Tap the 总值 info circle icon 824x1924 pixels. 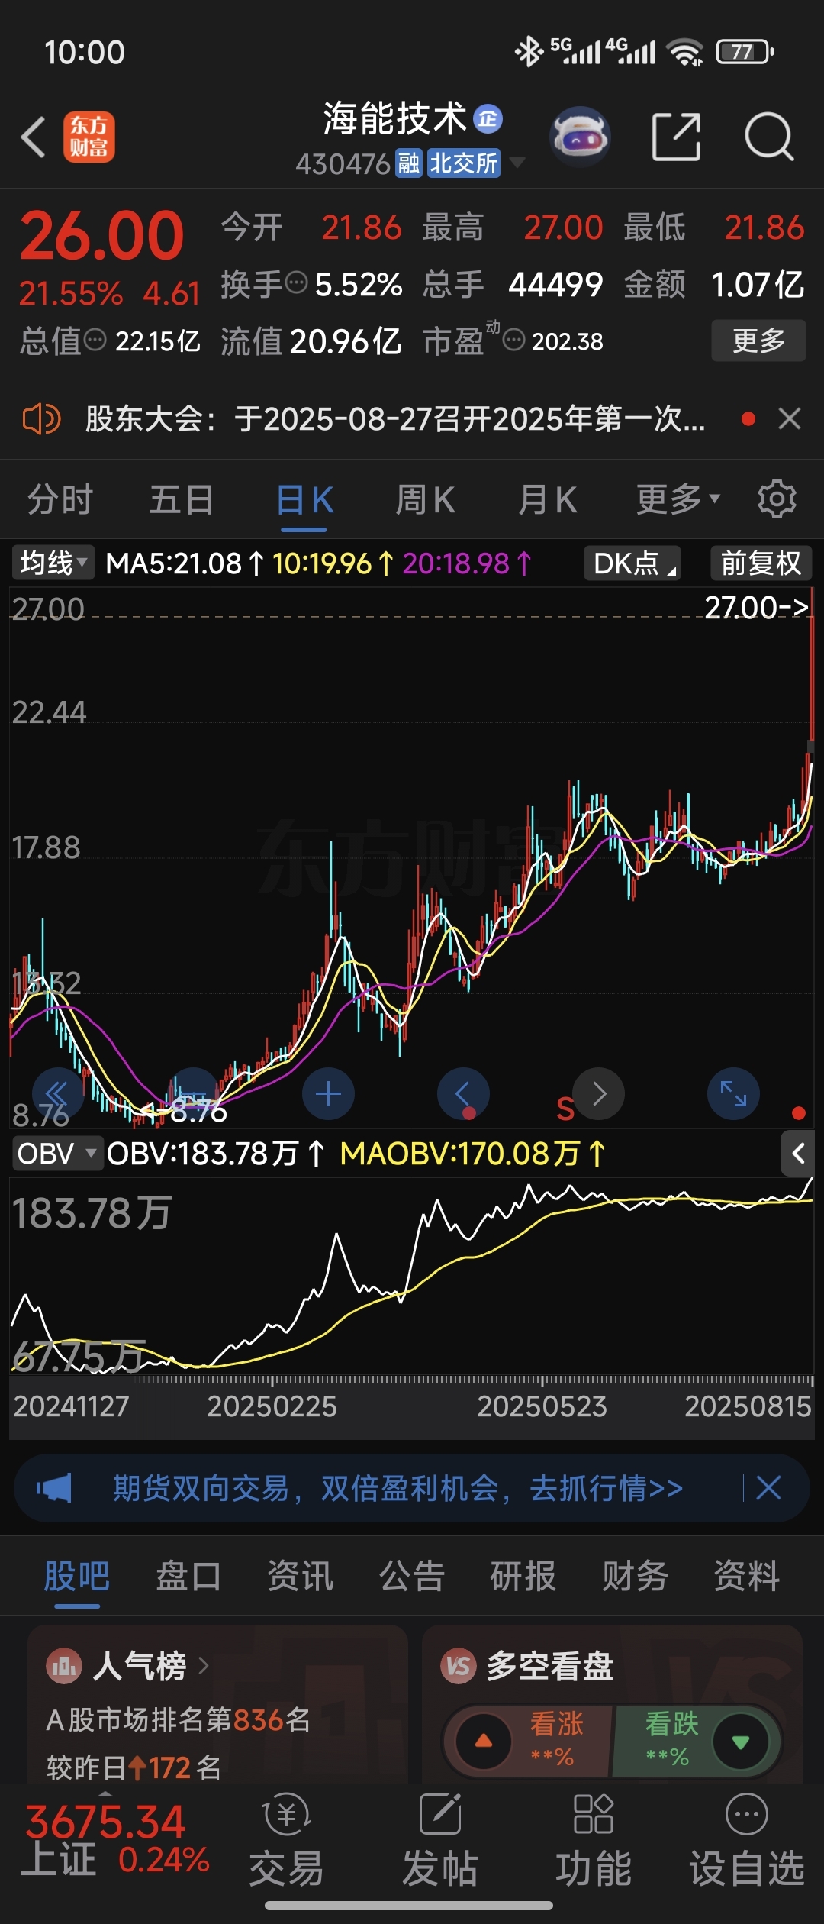pos(95,340)
